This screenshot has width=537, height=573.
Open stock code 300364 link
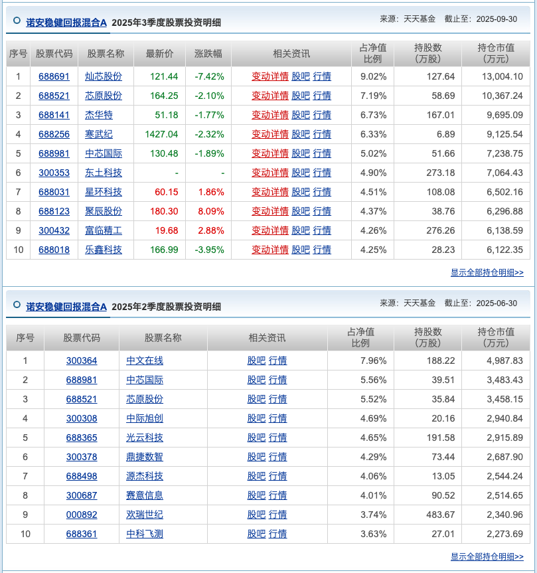pos(82,361)
